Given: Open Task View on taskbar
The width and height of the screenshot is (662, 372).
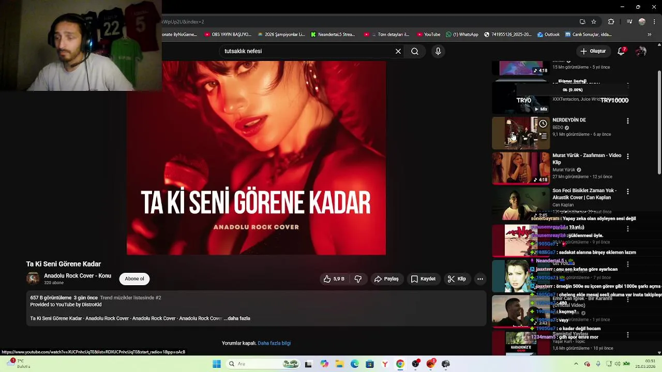Looking at the screenshot, I should point(308,364).
